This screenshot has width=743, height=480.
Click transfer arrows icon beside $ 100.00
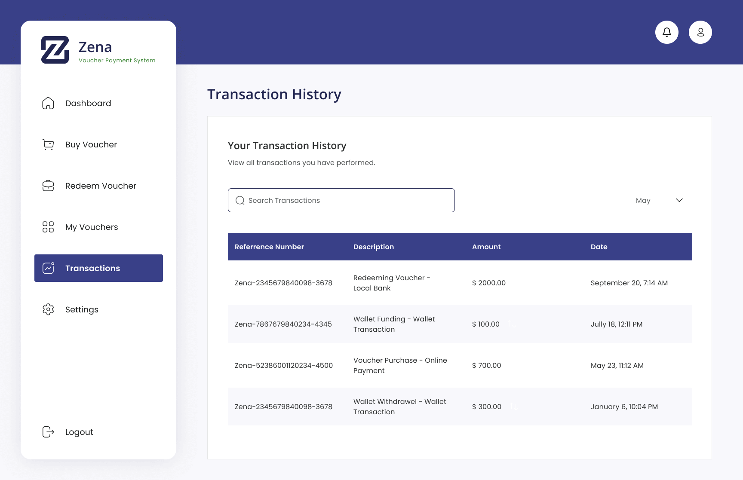click(512, 324)
